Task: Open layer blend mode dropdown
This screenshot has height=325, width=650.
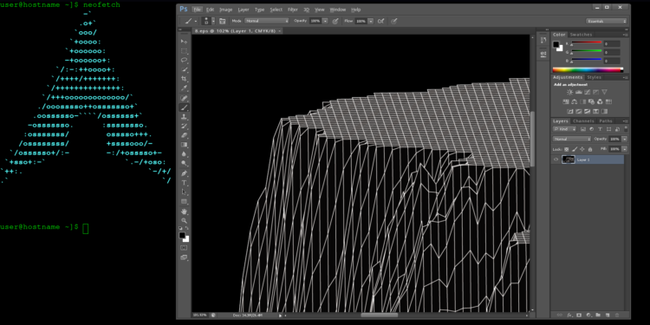Action: [572, 139]
